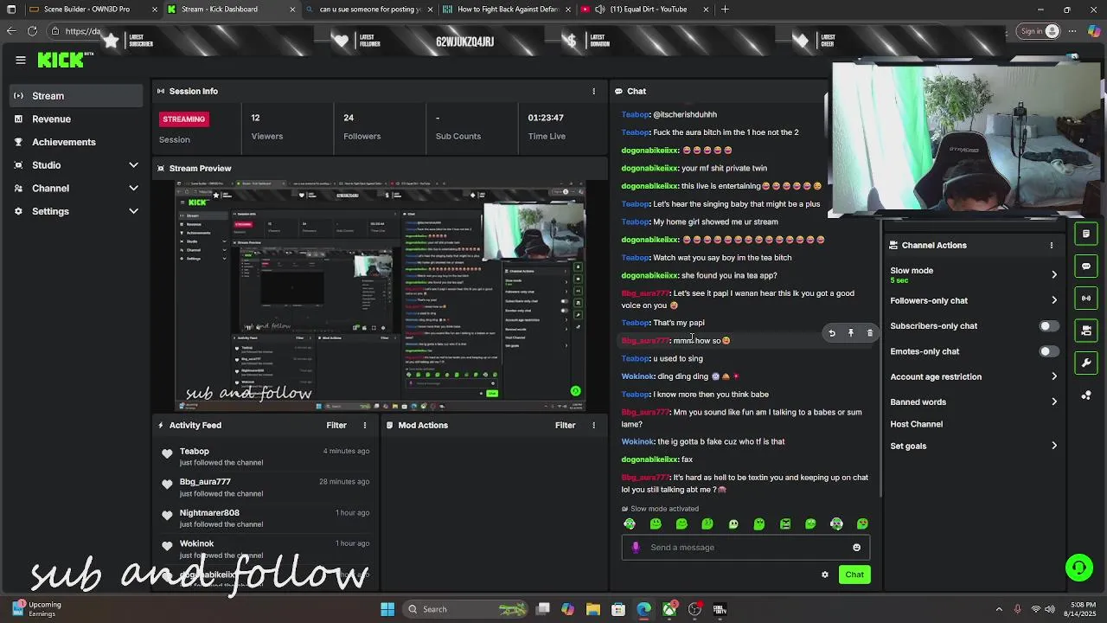
Task: Switch to 'can u sue someone' search tab
Action: 369,10
